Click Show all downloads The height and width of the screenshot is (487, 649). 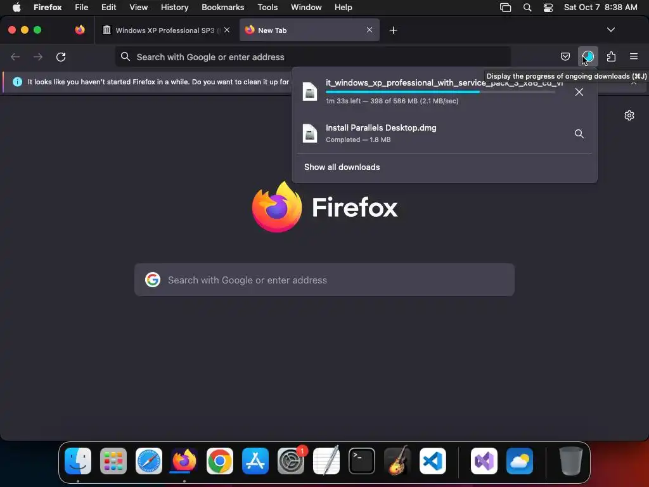point(342,167)
